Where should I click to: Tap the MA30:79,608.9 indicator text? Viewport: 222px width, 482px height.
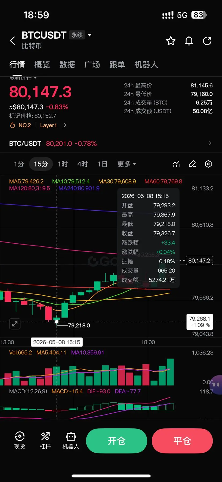click(x=117, y=181)
